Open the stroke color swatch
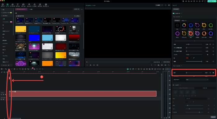The width and height of the screenshot is (217, 119). 187,58
